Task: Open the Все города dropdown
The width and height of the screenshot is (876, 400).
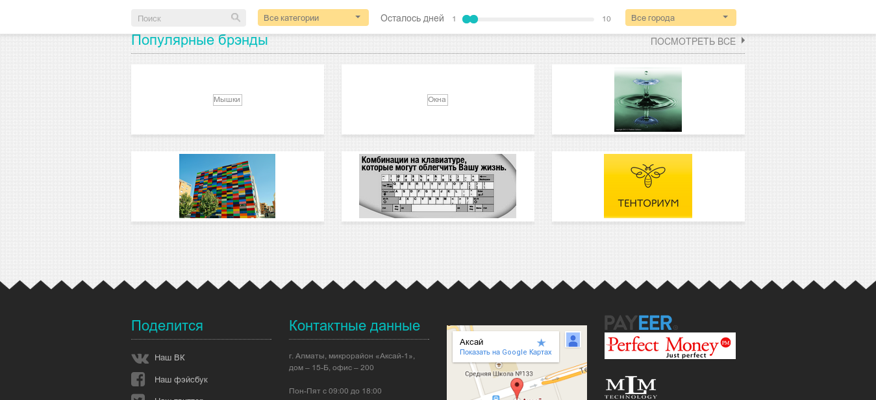Action: 681,18
